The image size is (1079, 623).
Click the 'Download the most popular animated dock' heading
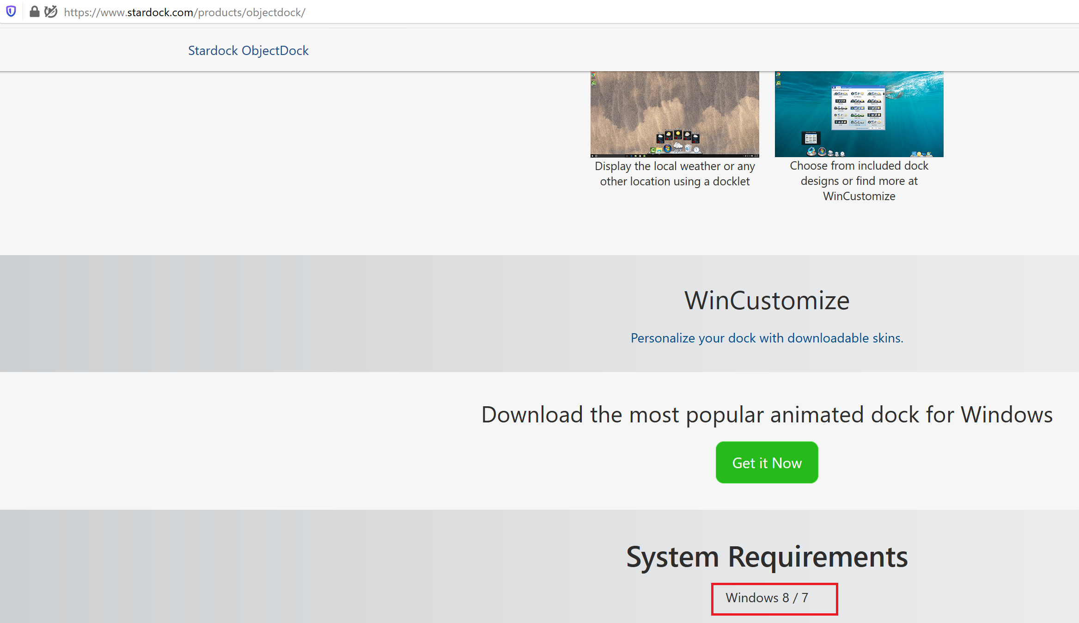click(x=767, y=415)
